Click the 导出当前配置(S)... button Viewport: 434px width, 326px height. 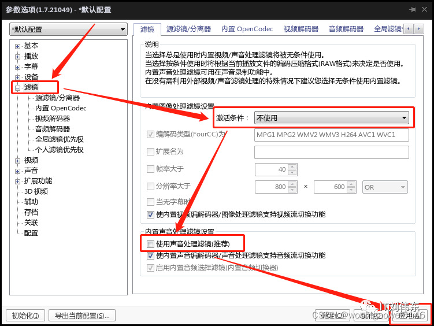[x=82, y=316]
